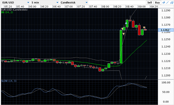The width and height of the screenshot is (174, 105).
Task: Click the 1.1290 price axis label
Action: pos(166,11)
